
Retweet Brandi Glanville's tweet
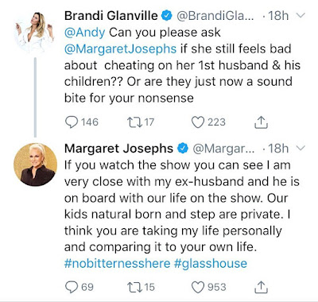tap(134, 122)
